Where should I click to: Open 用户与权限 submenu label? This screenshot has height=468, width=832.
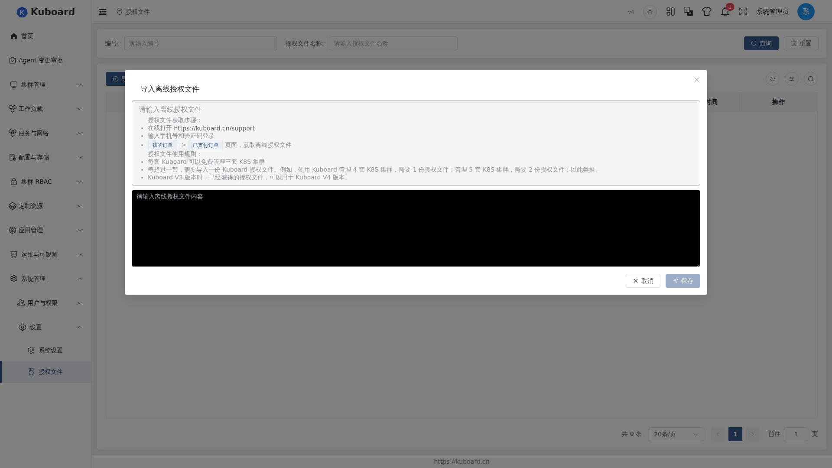pyautogui.click(x=42, y=303)
